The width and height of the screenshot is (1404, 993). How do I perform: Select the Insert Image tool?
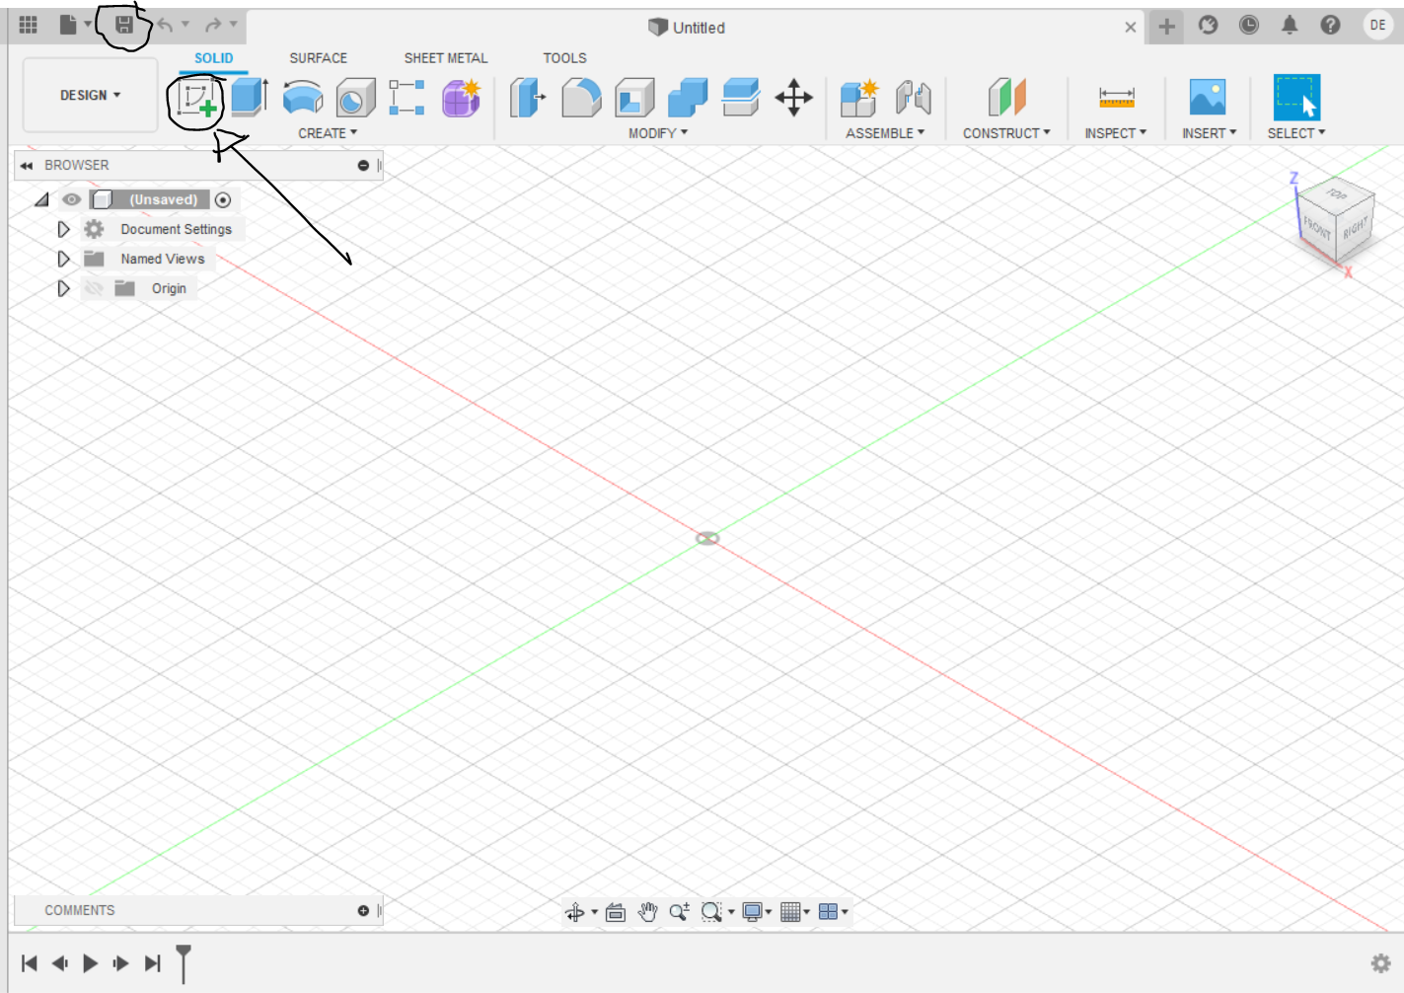coord(1208,97)
